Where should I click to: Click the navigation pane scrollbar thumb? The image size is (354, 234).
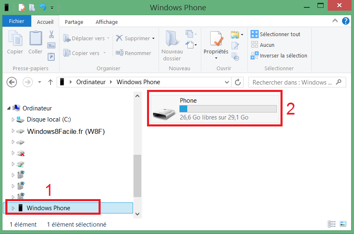click(x=137, y=176)
